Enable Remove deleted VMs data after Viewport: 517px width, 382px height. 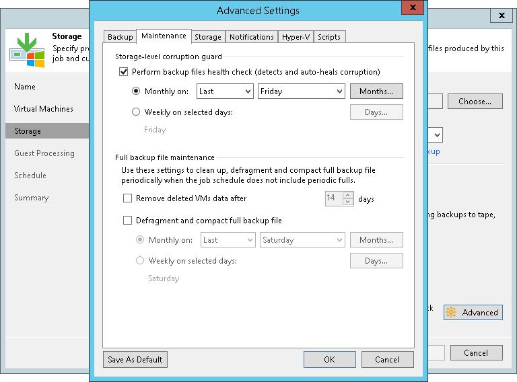[x=127, y=198]
